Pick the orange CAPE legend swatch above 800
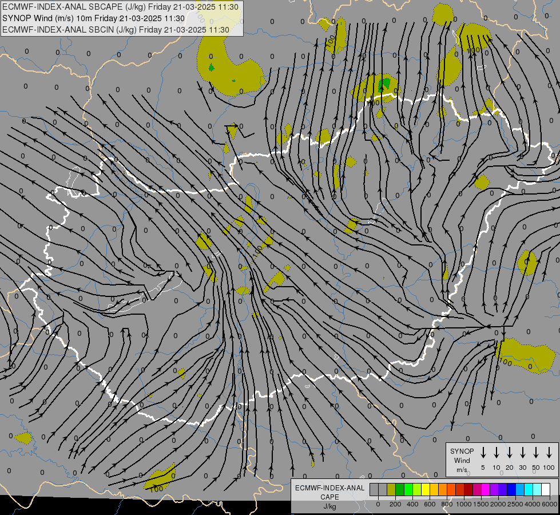 coord(443,489)
